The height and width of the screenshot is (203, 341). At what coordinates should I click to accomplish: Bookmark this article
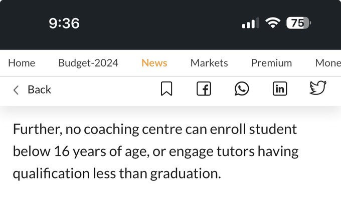point(166,89)
